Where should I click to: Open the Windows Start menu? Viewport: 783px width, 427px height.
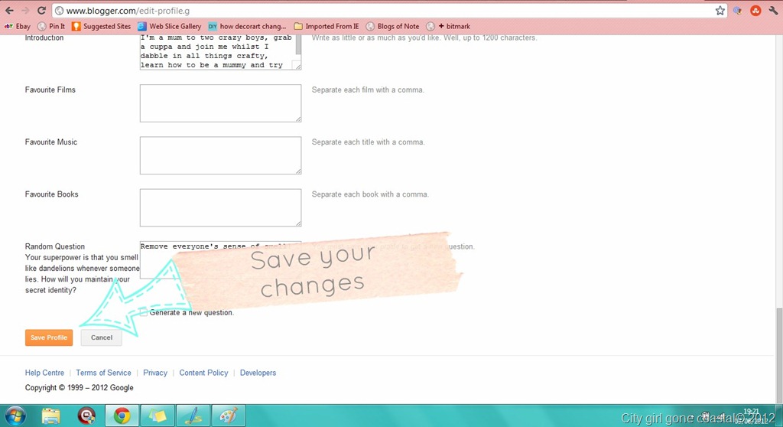click(x=15, y=416)
